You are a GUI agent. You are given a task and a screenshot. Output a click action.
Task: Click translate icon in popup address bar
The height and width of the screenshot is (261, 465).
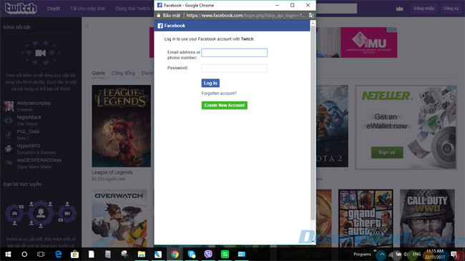point(311,15)
